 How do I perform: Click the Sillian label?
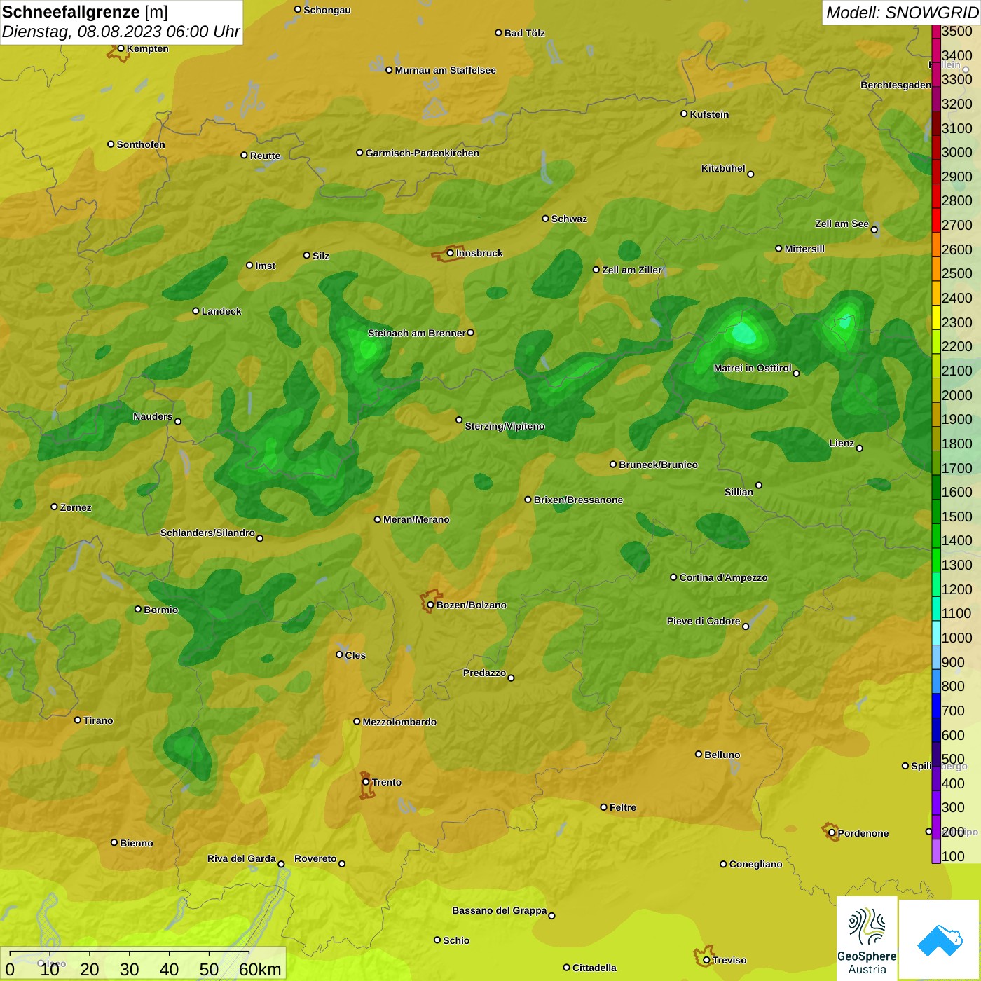pos(739,492)
